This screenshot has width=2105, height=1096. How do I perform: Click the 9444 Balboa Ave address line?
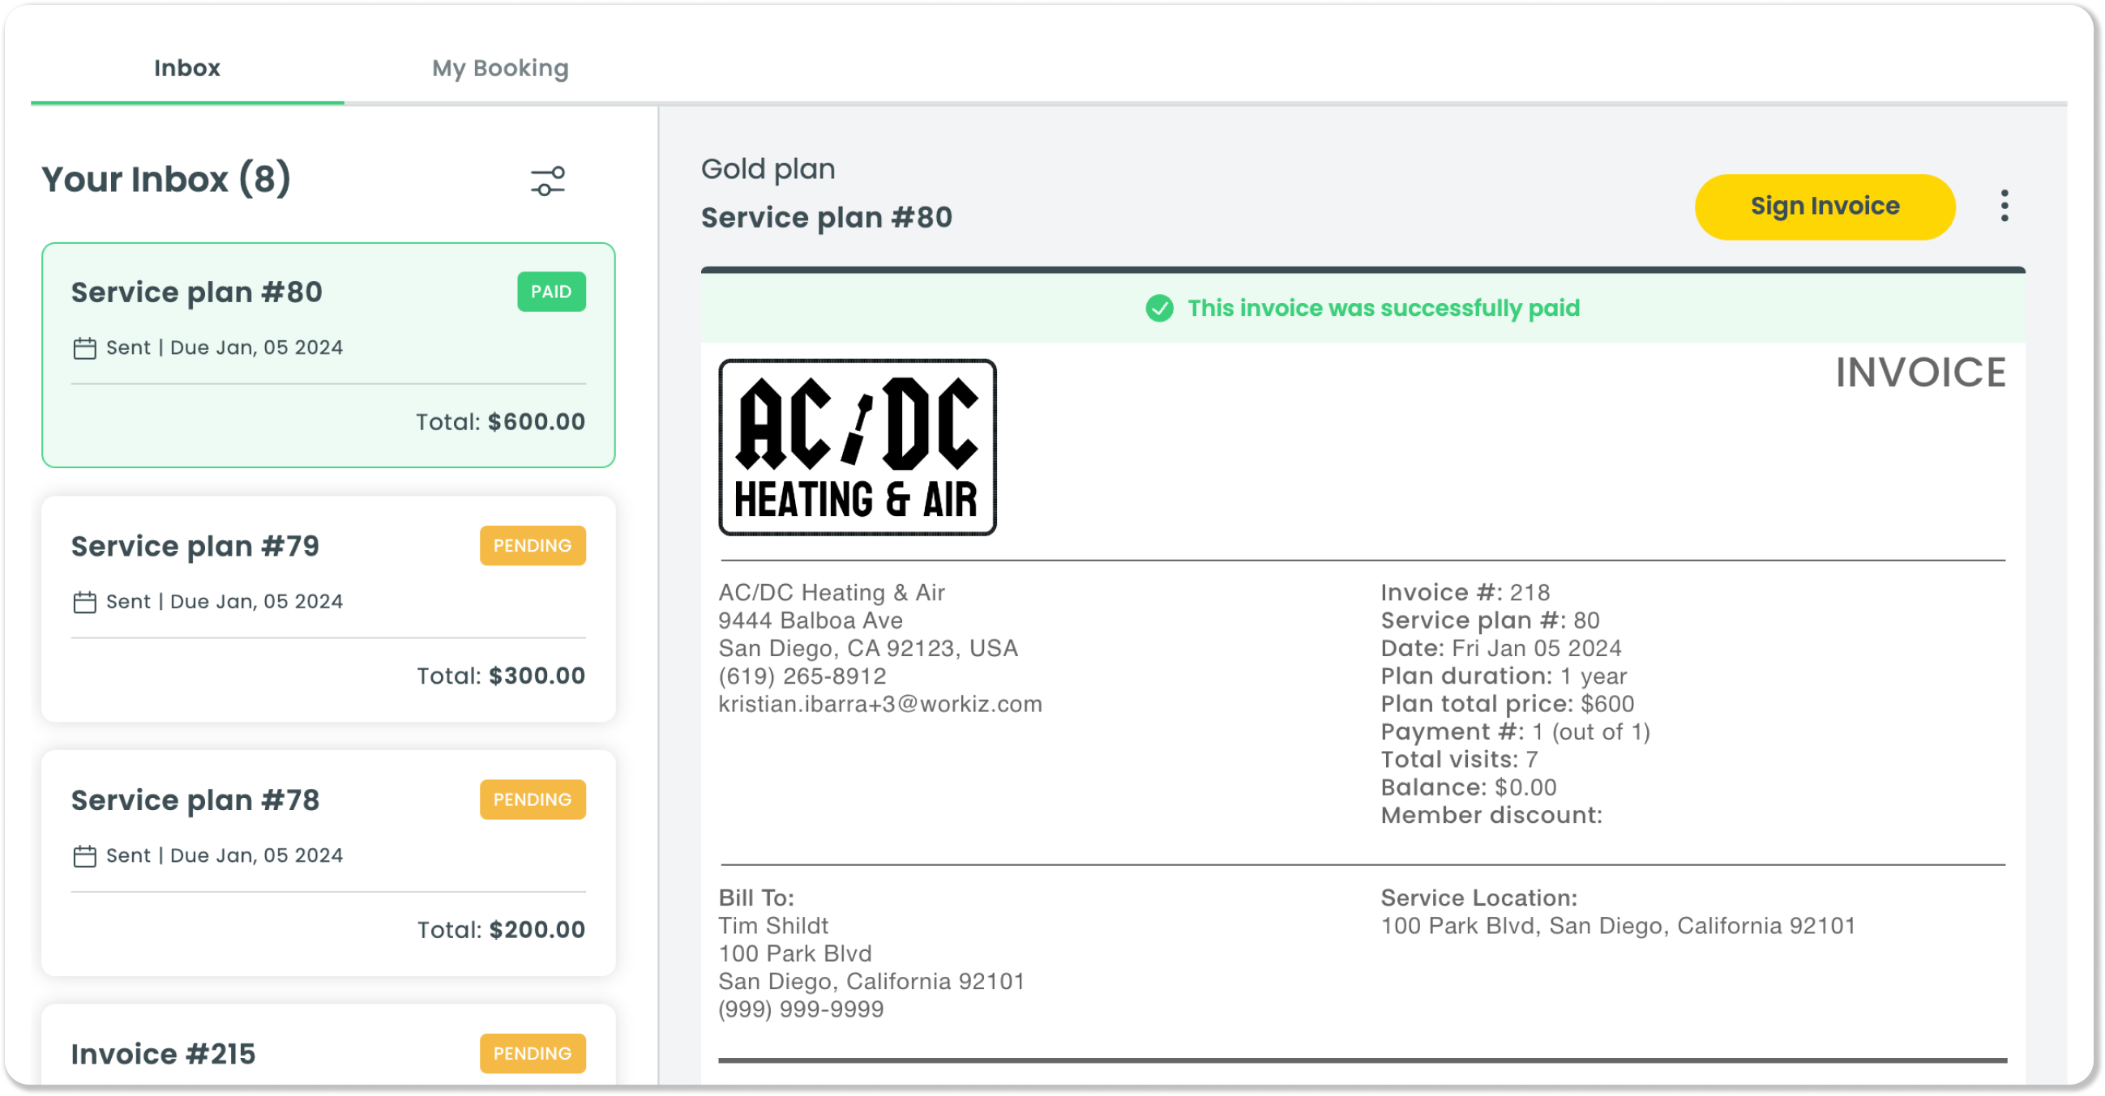tap(810, 620)
